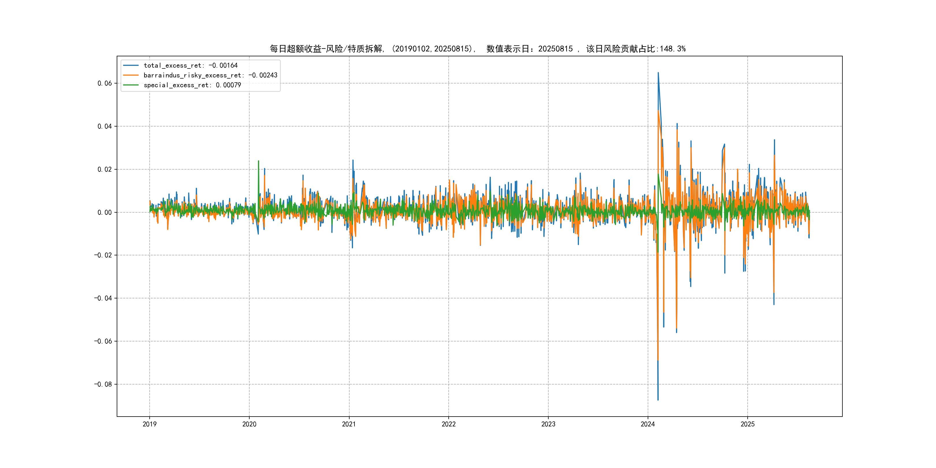Click the orange barraindus_risky_excess_ret legend line
The height and width of the screenshot is (468, 936).
131,75
